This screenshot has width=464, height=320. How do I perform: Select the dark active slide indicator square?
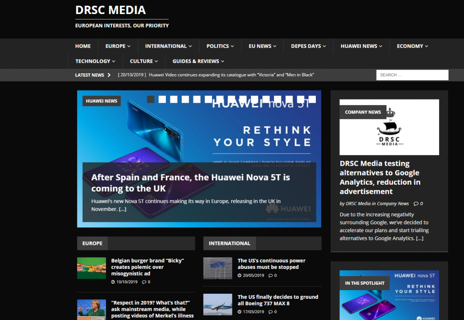click(150, 99)
